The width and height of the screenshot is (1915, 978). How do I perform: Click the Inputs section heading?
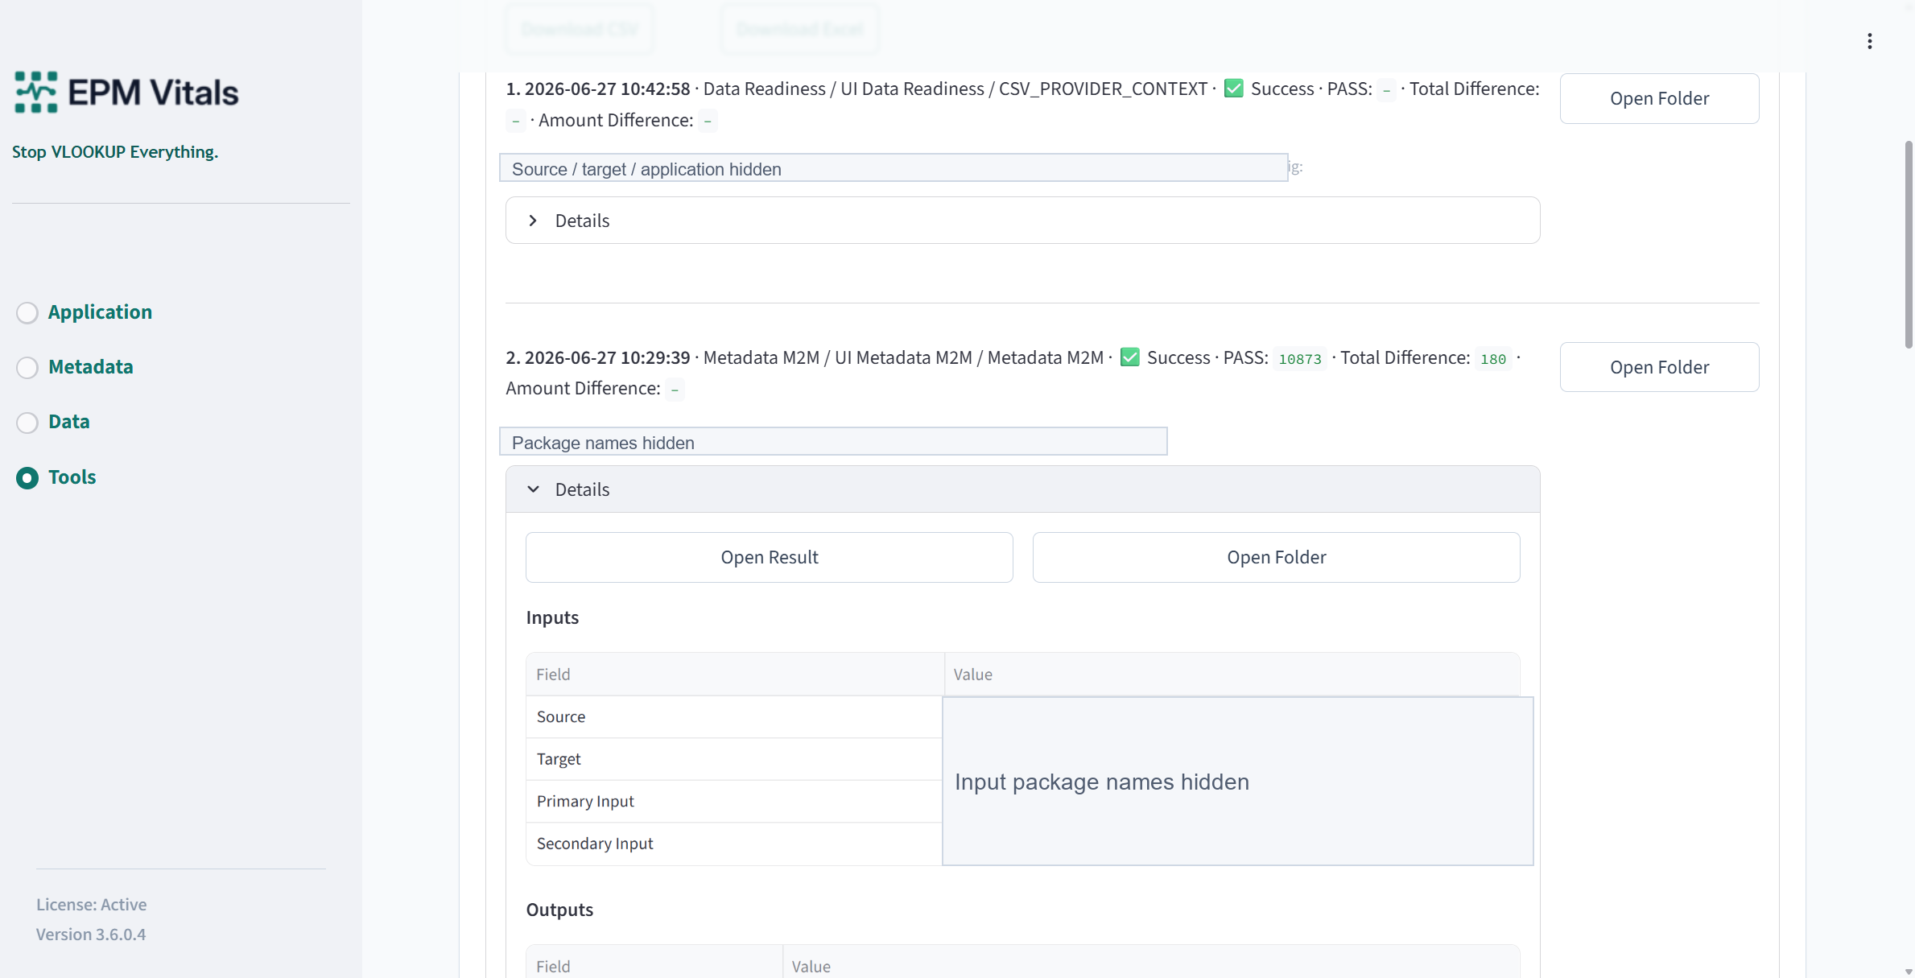pyautogui.click(x=552, y=617)
